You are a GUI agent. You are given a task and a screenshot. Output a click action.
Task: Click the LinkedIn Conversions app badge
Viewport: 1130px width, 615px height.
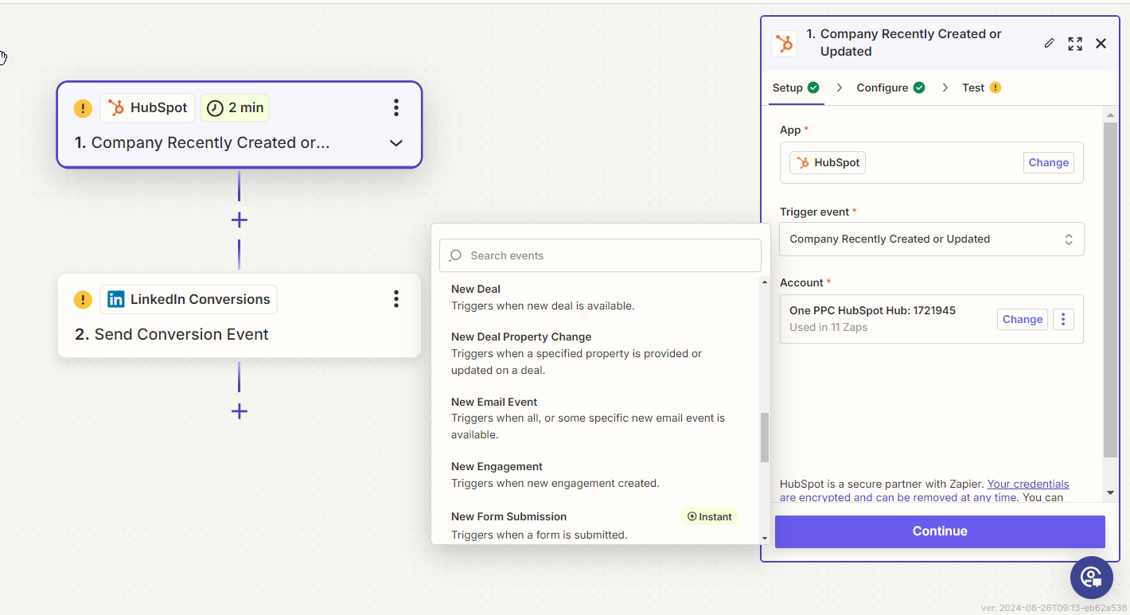pos(189,299)
